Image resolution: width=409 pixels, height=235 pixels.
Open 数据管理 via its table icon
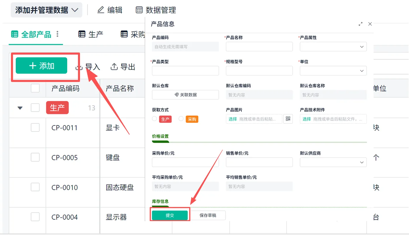(x=139, y=10)
